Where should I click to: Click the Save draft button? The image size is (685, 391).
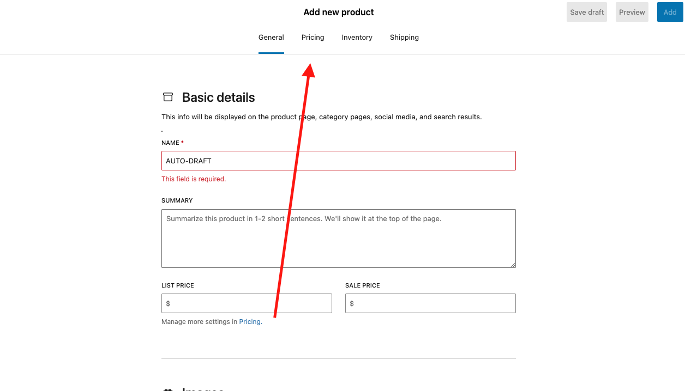point(586,11)
